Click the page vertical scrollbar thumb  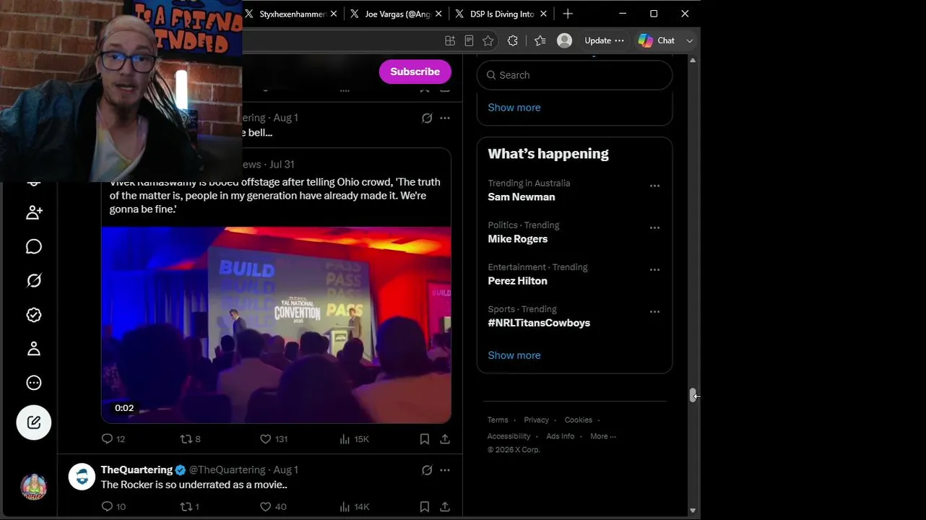(x=693, y=394)
